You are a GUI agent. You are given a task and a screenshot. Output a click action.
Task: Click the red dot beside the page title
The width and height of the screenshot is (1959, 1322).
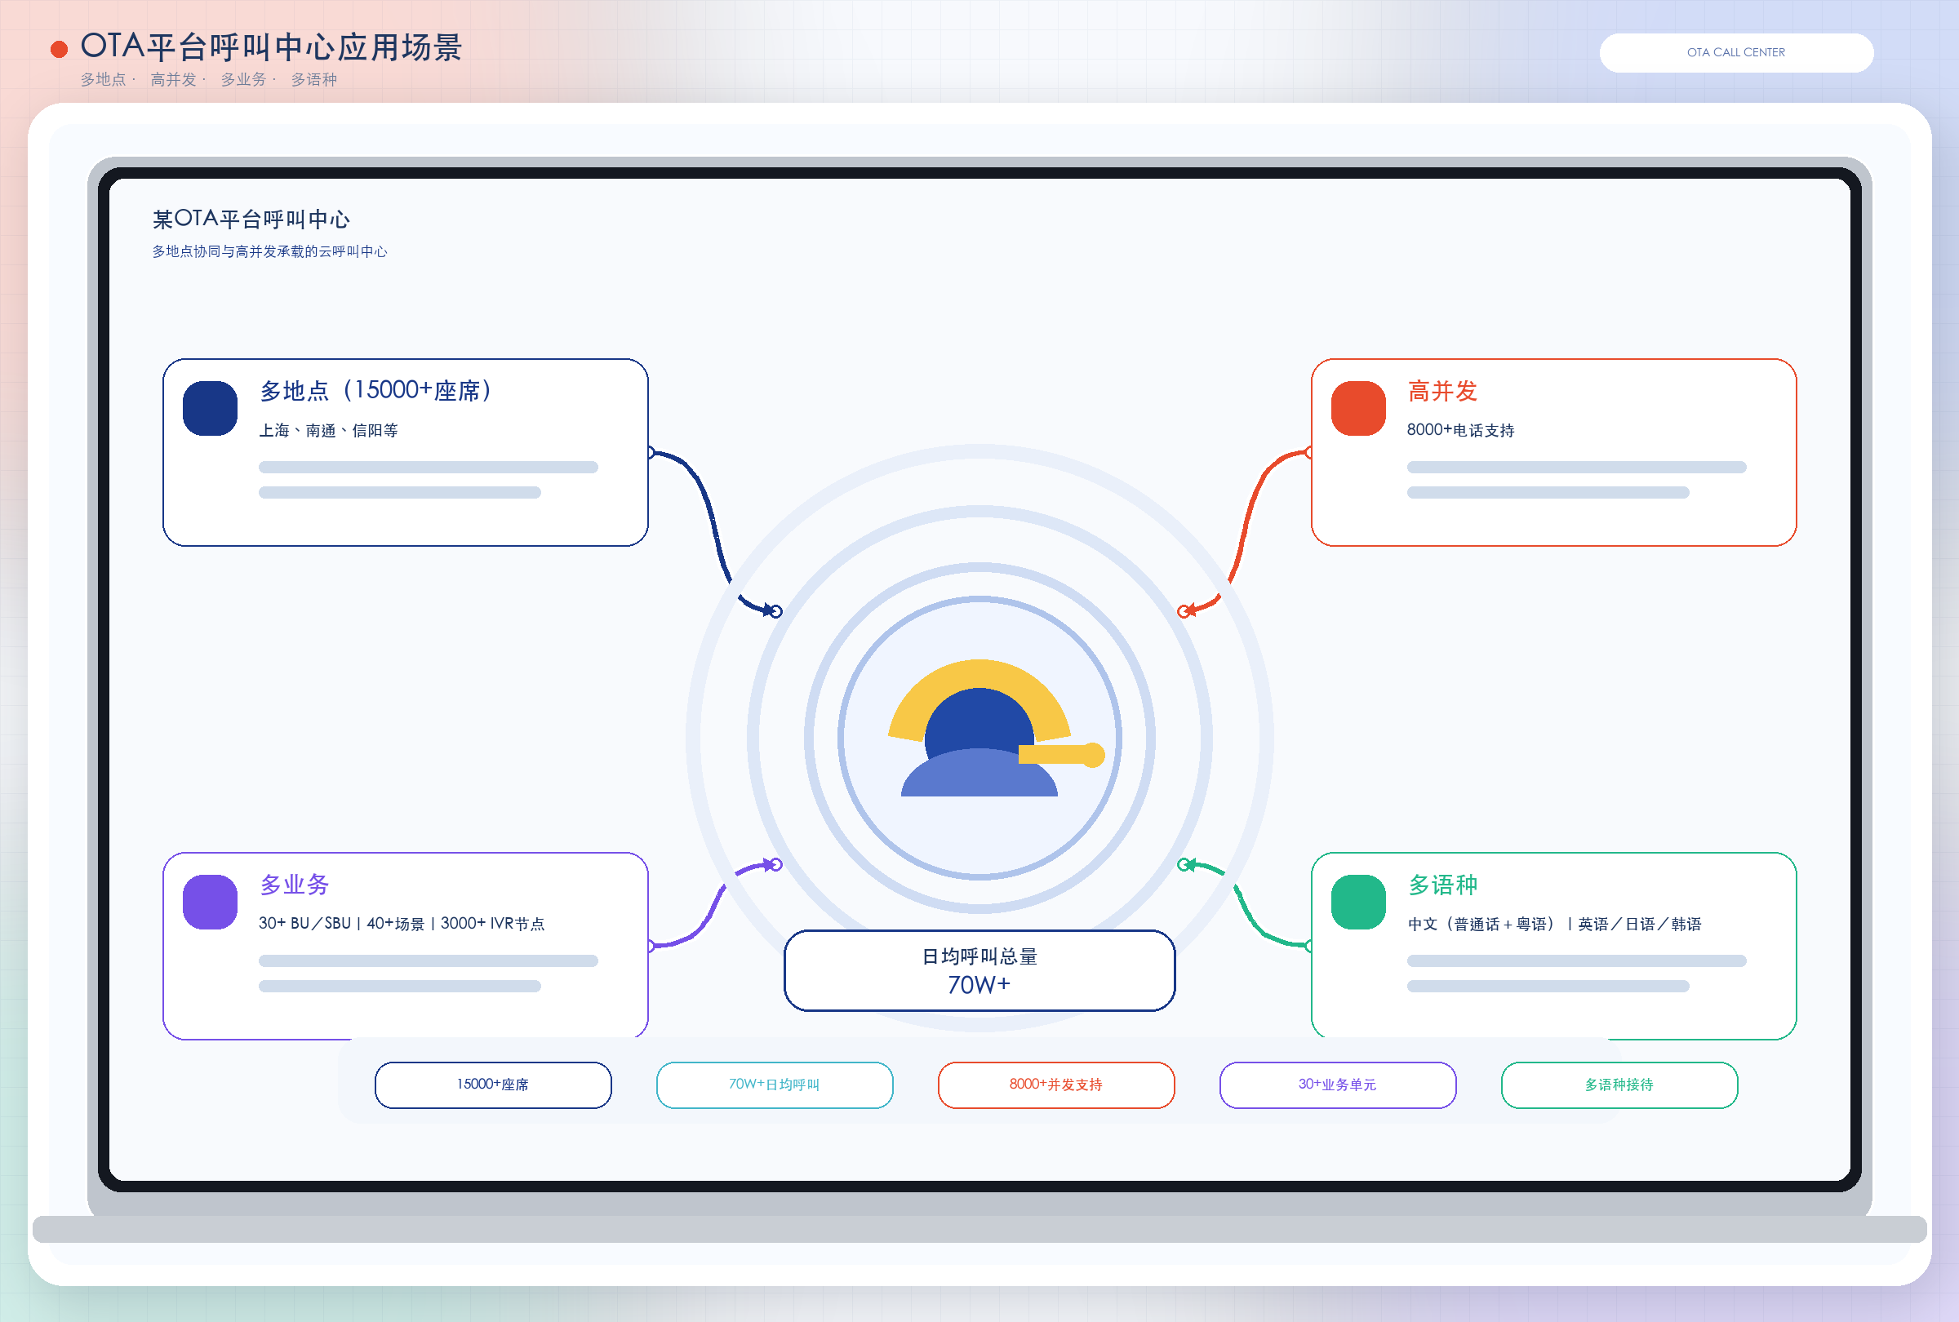tap(59, 50)
